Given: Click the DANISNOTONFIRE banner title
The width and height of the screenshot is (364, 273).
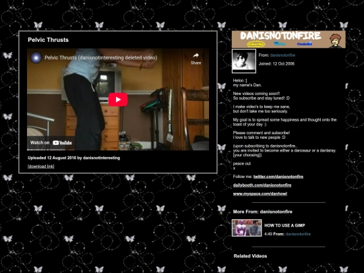Looking at the screenshot, I should 280,36.
